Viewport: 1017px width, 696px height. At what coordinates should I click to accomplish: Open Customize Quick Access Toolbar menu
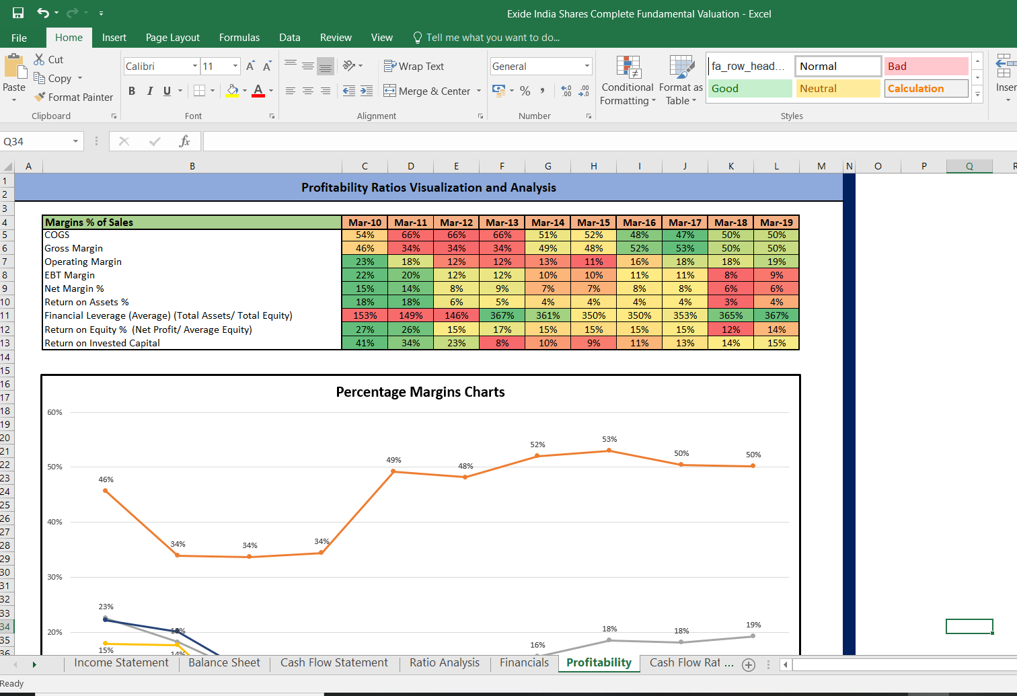(x=101, y=13)
